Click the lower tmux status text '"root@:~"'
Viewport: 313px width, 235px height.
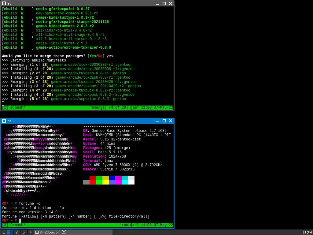(129, 225)
